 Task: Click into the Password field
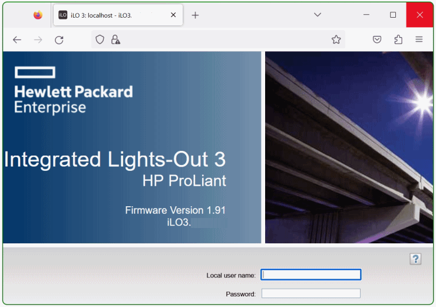[x=311, y=293]
